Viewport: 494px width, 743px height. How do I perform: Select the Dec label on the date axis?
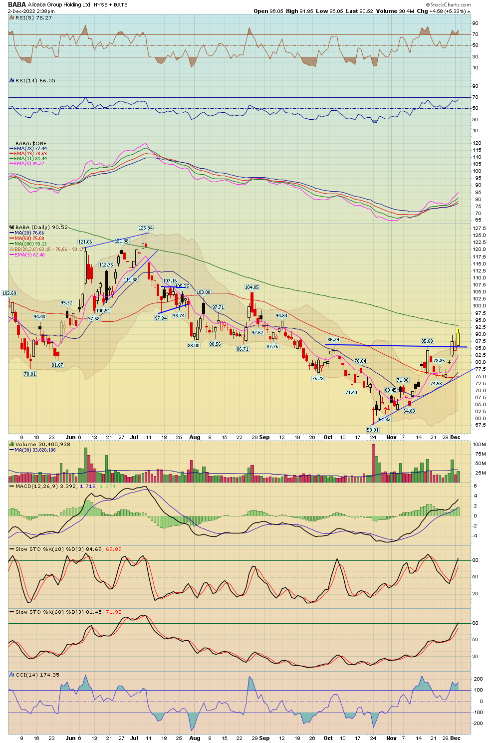456,437
